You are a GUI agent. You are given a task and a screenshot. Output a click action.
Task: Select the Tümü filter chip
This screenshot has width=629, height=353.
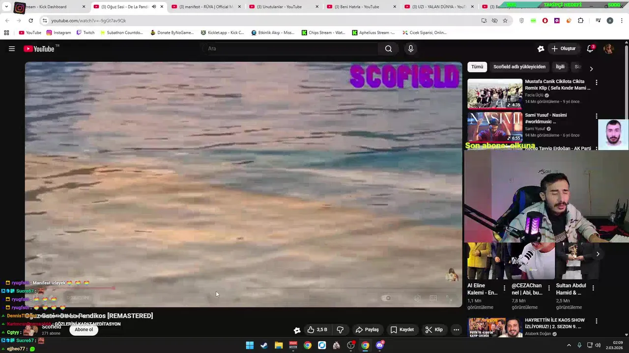[477, 67]
